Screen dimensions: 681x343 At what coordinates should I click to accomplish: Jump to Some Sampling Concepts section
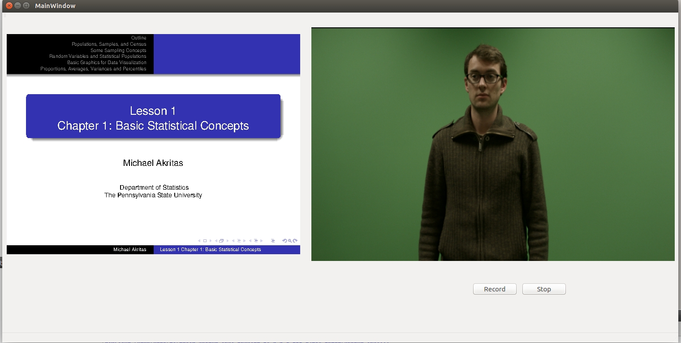[118, 51]
